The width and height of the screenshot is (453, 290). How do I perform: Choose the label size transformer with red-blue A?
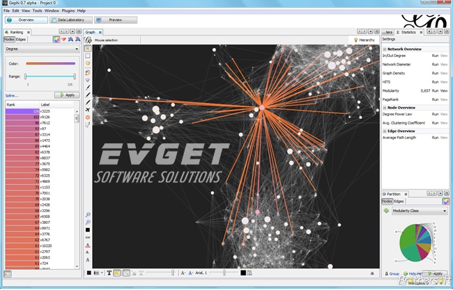[x=78, y=40]
